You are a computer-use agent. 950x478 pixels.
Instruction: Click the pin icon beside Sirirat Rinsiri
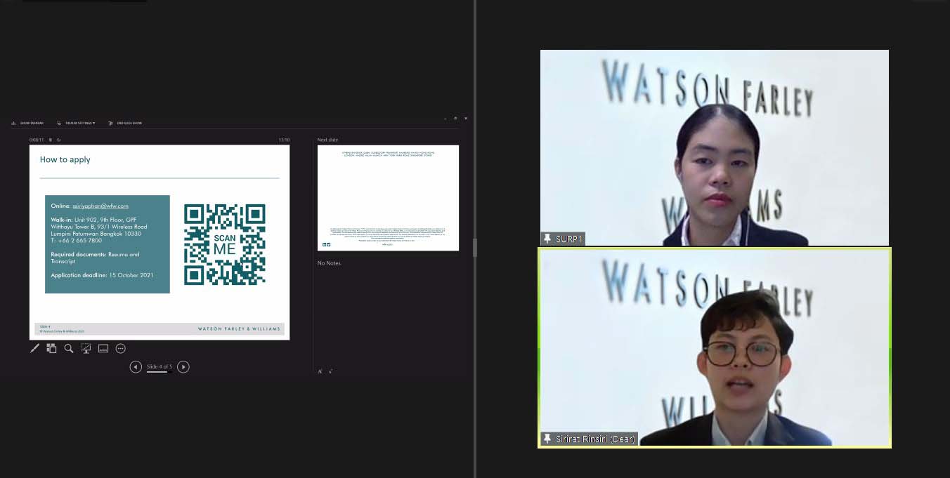pyautogui.click(x=547, y=439)
